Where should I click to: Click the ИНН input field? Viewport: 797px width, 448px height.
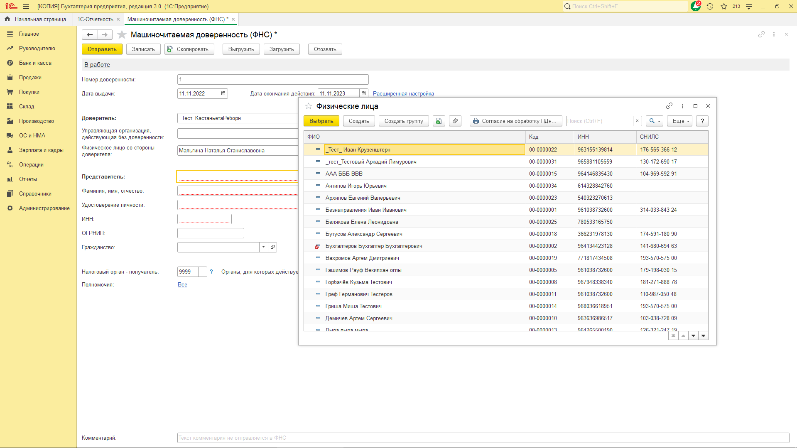click(204, 219)
